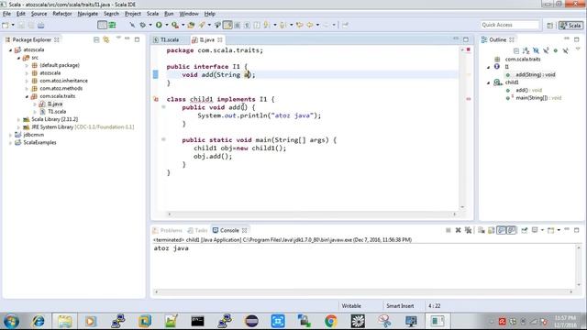This screenshot has width=587, height=330.
Task: Click Remove Launch X icon in Console
Action: click(458, 230)
